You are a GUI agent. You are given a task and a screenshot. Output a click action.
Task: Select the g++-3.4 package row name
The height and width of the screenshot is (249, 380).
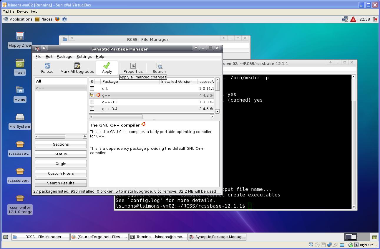coord(110,109)
